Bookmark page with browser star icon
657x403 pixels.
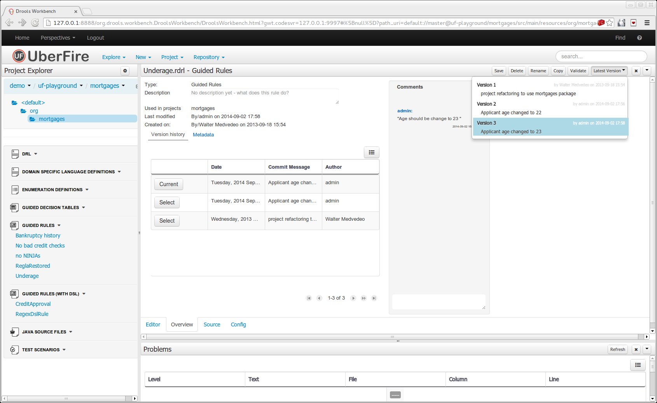click(610, 23)
